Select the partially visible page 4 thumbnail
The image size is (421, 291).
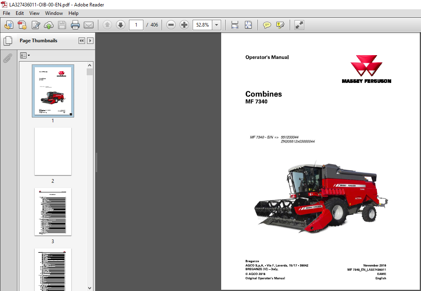[x=53, y=270]
